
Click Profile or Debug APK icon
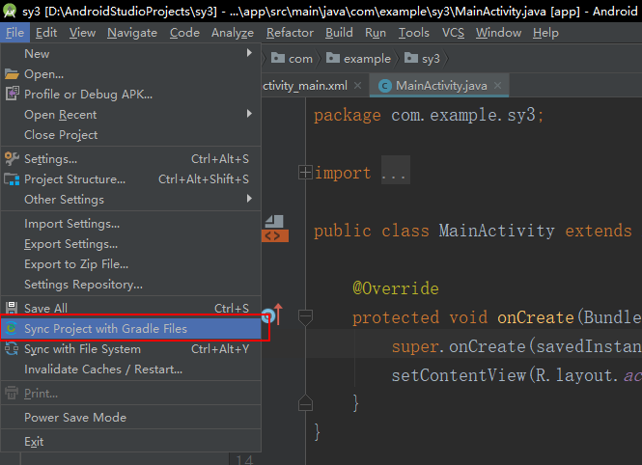(12, 94)
